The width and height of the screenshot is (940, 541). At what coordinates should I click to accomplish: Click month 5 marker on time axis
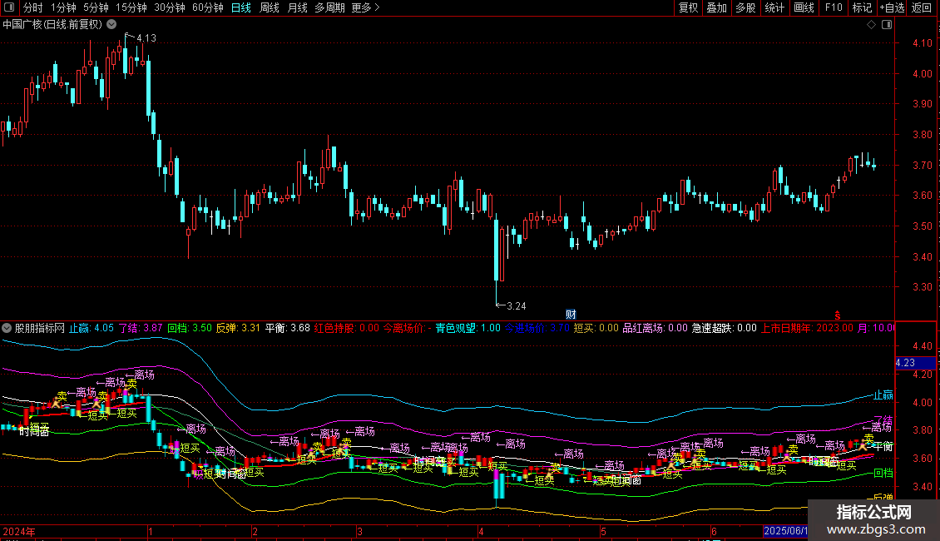[603, 531]
